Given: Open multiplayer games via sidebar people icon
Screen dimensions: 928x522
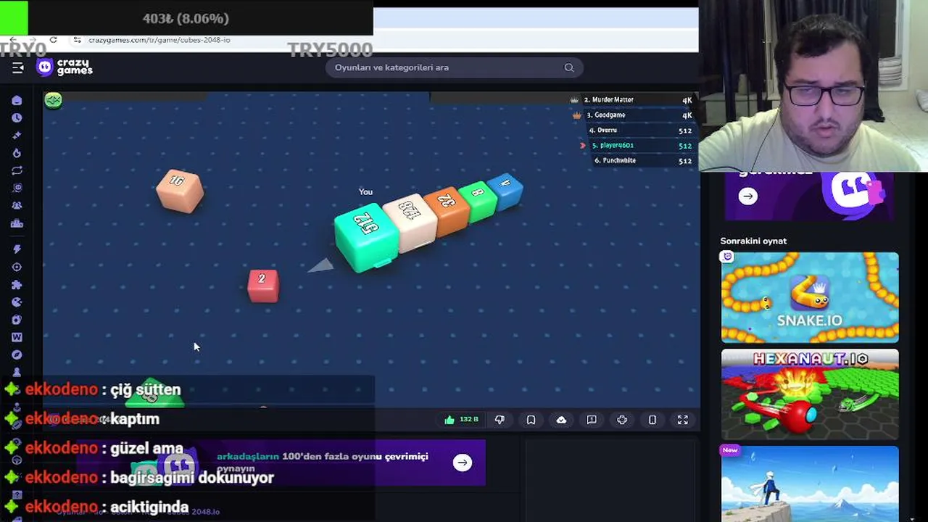Looking at the screenshot, I should (x=17, y=206).
